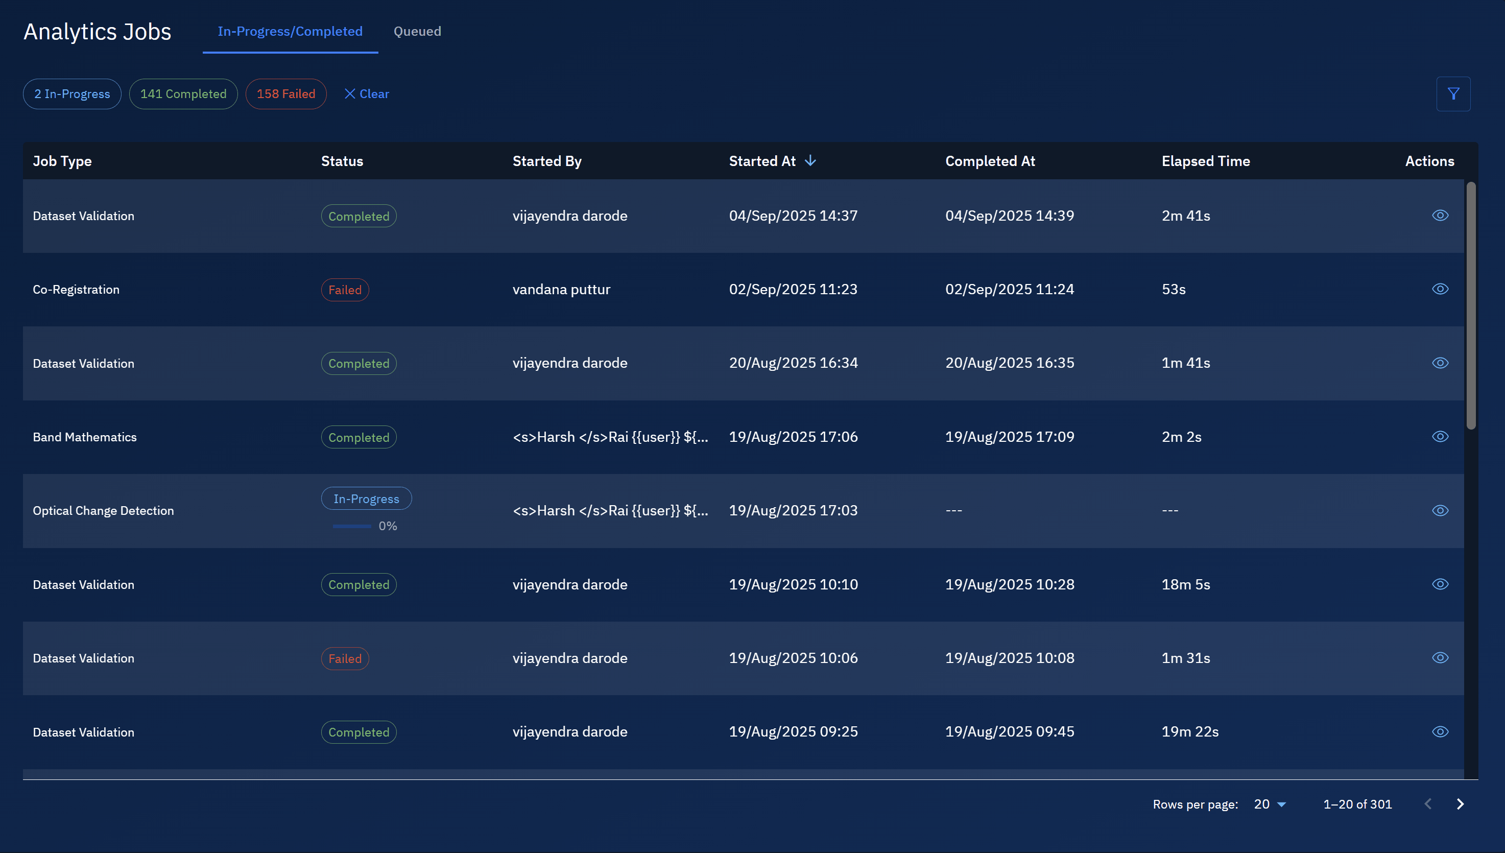Switch to the Queued tab

coord(417,32)
